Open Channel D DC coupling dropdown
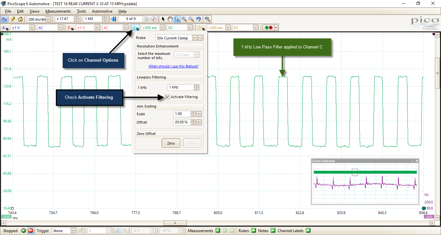 (x=255, y=28)
